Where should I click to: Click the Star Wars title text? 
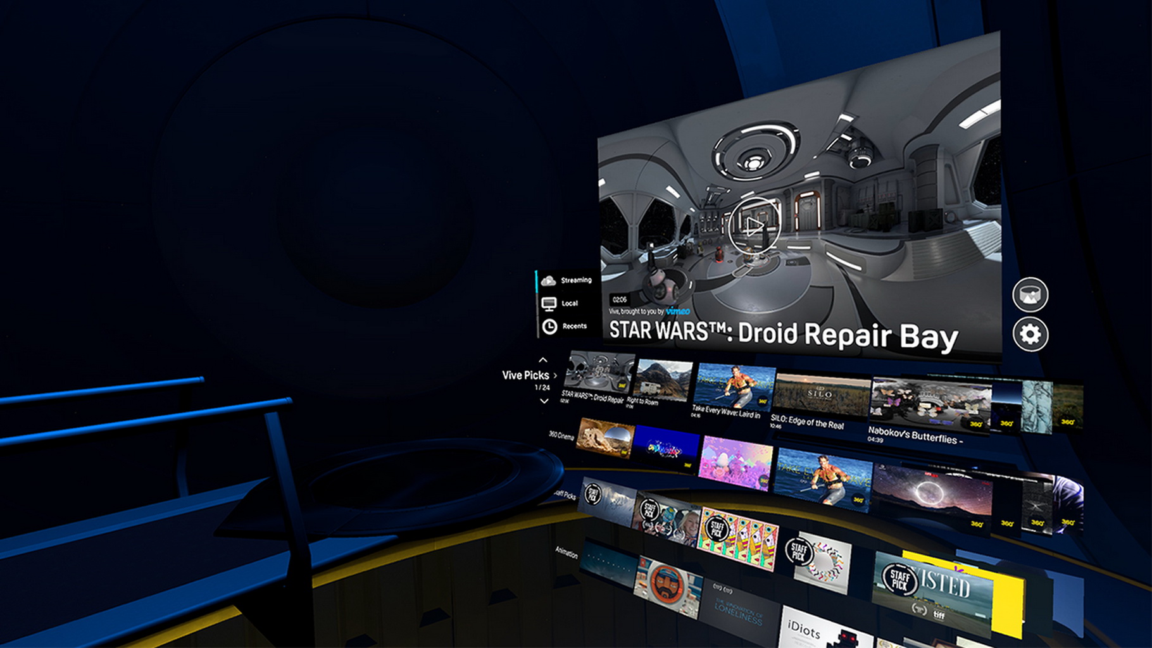(x=782, y=333)
